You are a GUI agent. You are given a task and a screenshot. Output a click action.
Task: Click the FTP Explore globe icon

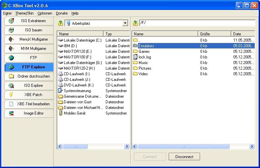tap(11, 67)
